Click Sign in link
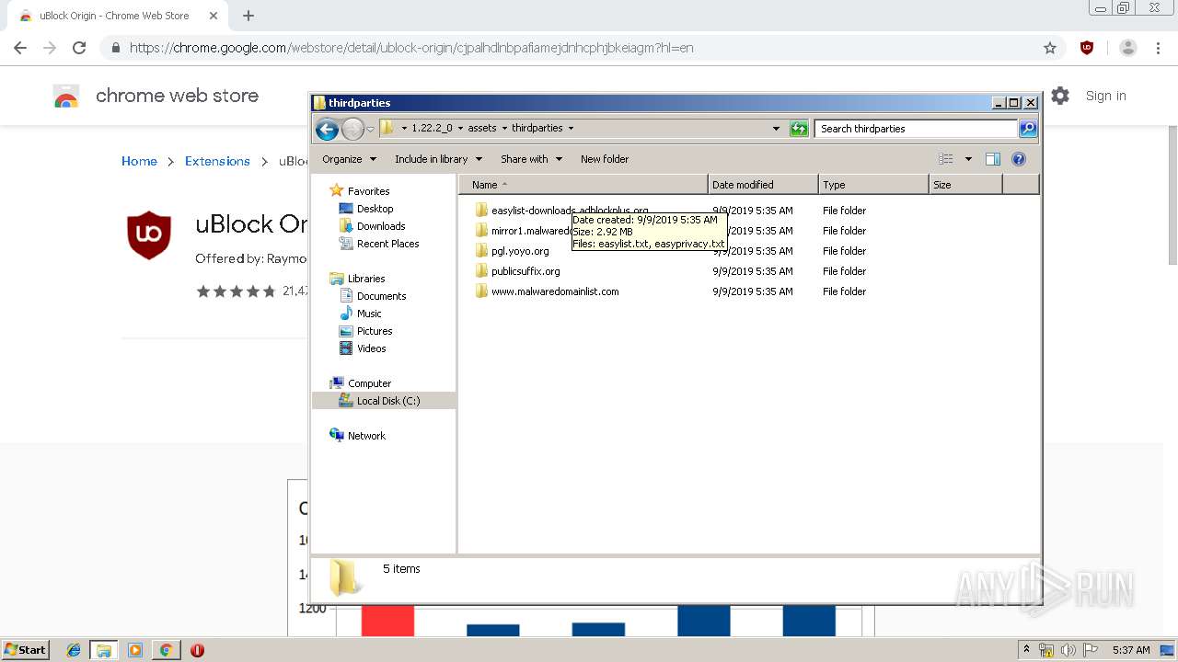Screen dimensions: 1178x662 coord(1105,96)
